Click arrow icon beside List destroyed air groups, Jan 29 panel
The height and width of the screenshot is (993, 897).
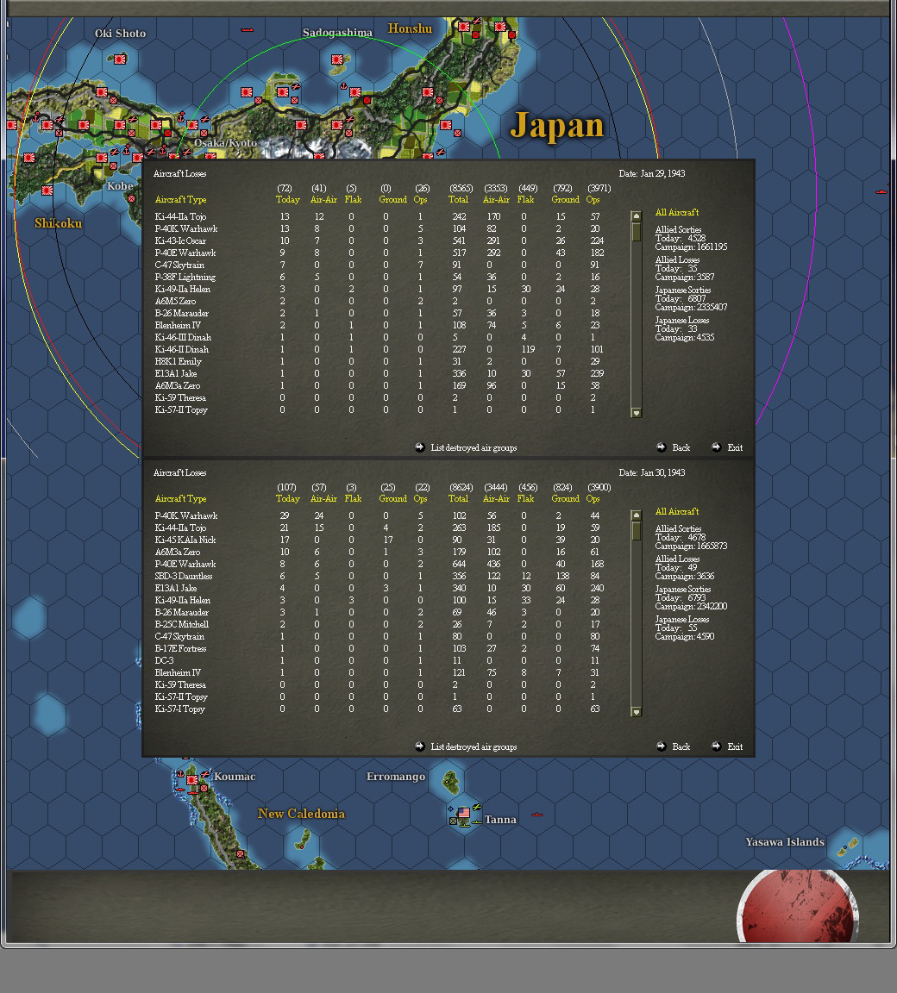coord(420,447)
